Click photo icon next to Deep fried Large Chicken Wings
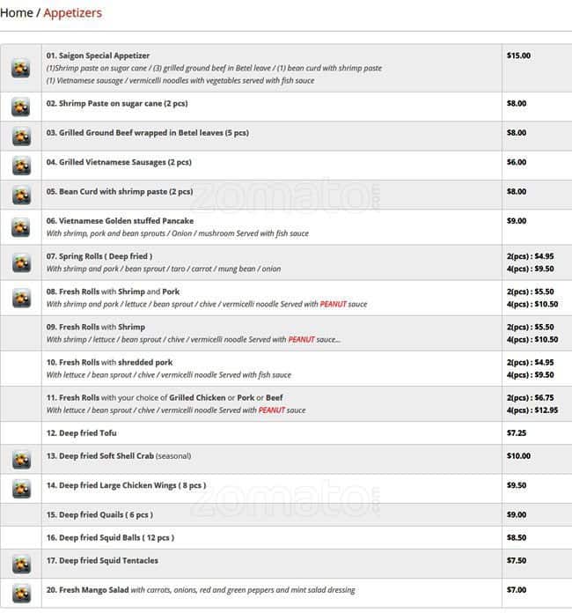Viewport: 572px width, 613px height. 21,488
